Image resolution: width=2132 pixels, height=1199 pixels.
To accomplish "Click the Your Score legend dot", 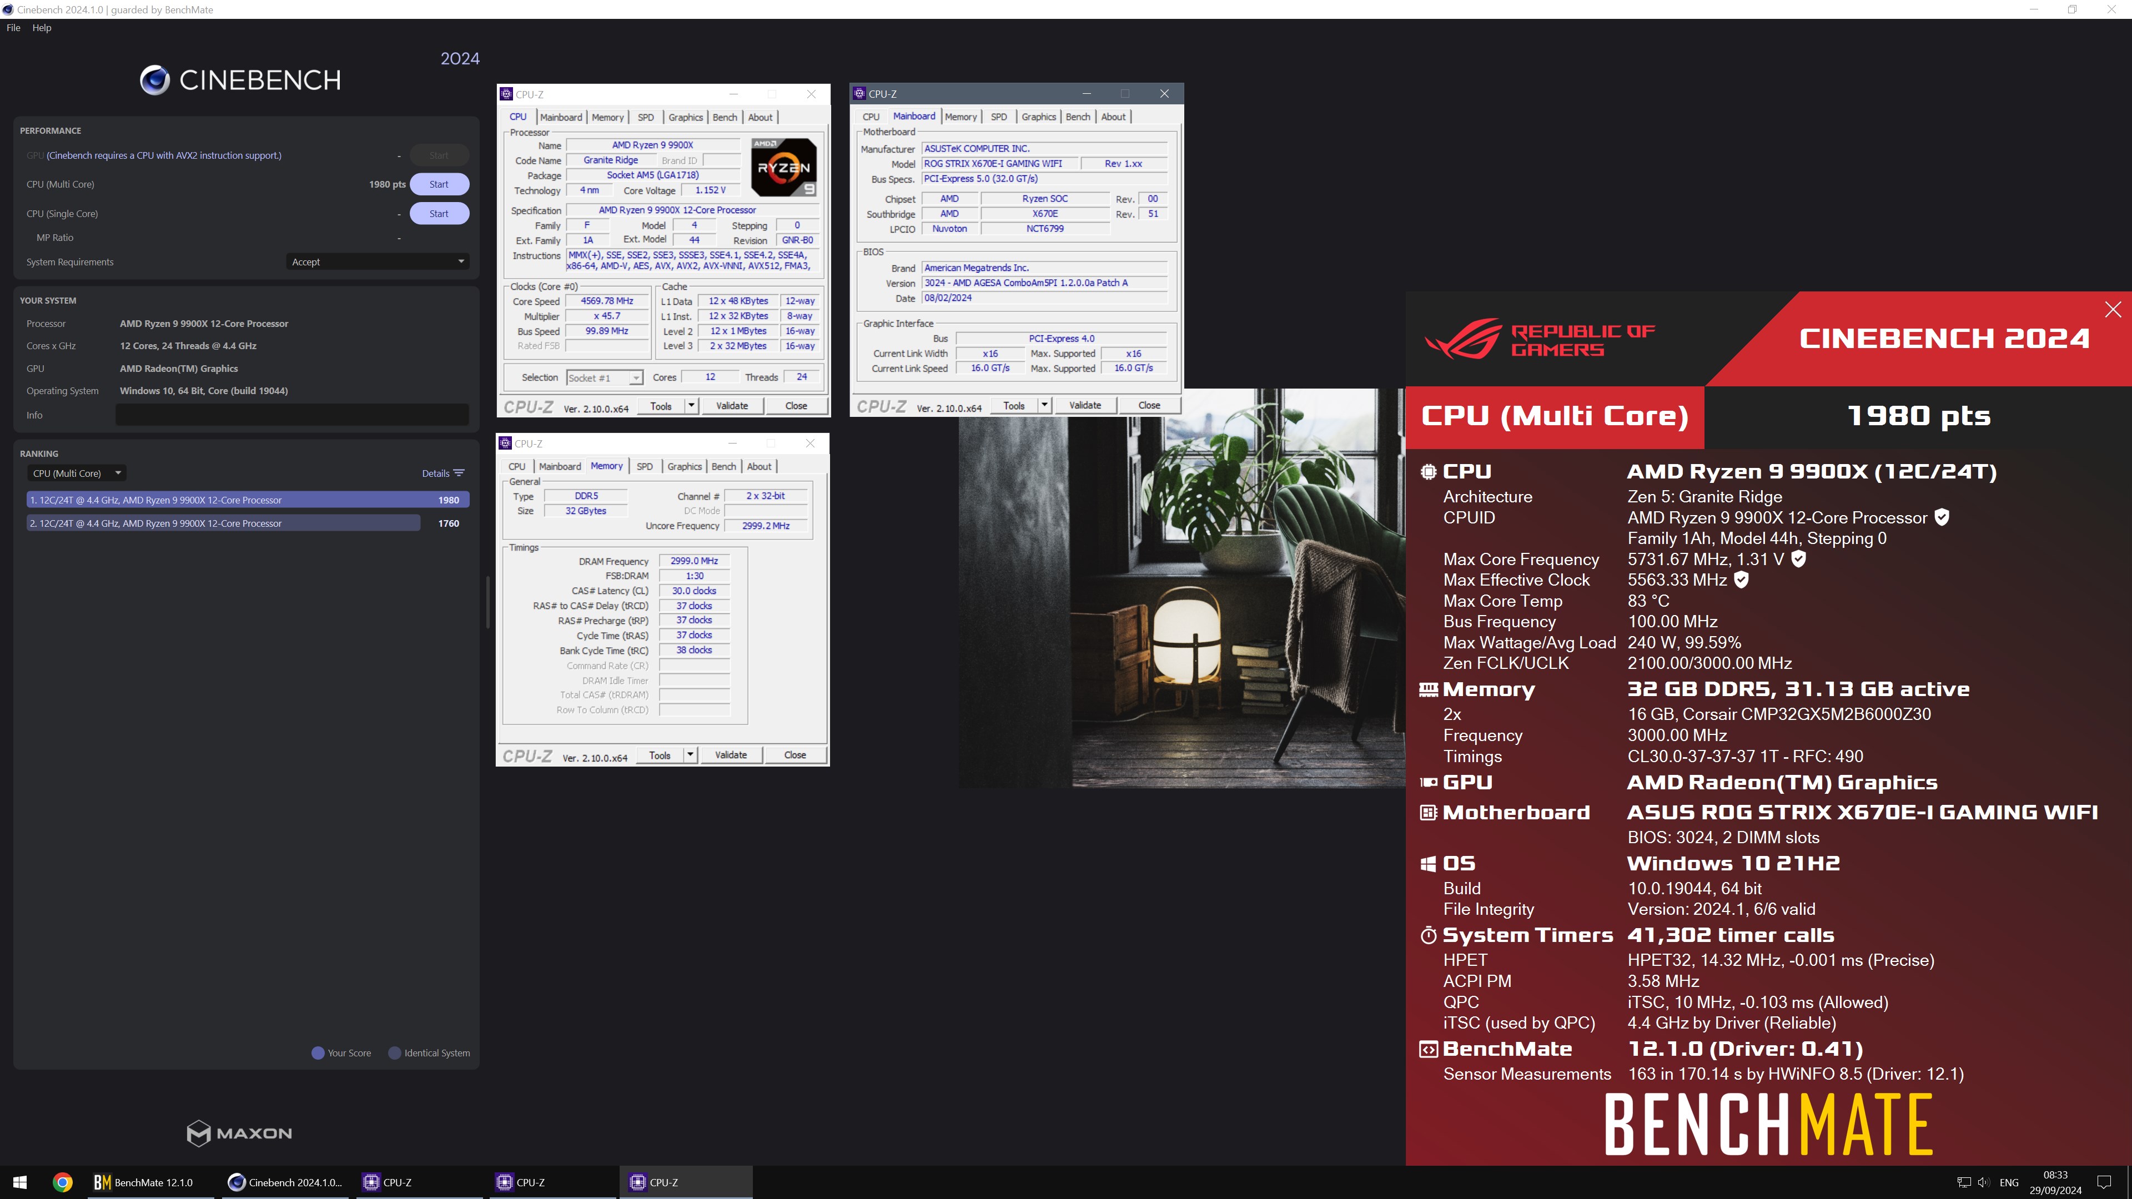I will (x=318, y=1052).
